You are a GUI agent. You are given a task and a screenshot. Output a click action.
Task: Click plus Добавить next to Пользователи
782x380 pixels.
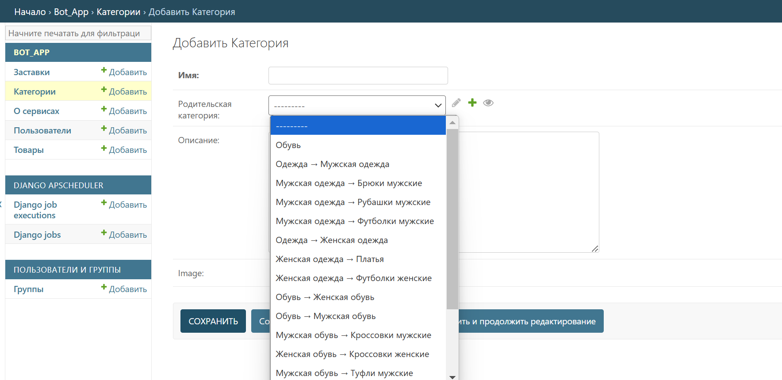124,130
